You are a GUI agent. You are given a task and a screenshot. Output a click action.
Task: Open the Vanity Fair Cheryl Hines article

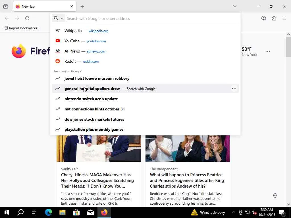(x=97, y=180)
